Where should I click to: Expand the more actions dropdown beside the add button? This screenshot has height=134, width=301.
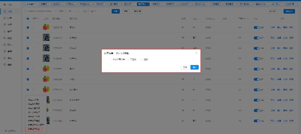pyautogui.click(x=274, y=11)
